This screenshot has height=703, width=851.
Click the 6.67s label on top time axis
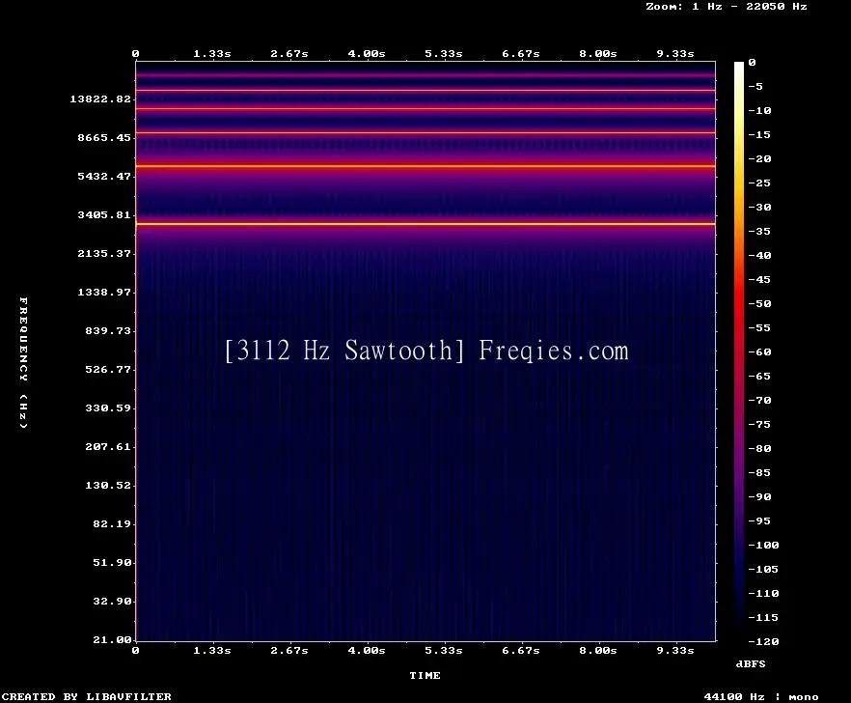[x=520, y=53]
